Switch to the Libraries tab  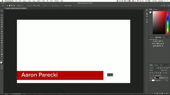[x=151, y=37]
